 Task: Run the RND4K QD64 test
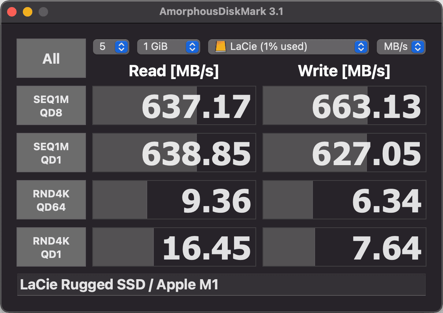point(51,200)
